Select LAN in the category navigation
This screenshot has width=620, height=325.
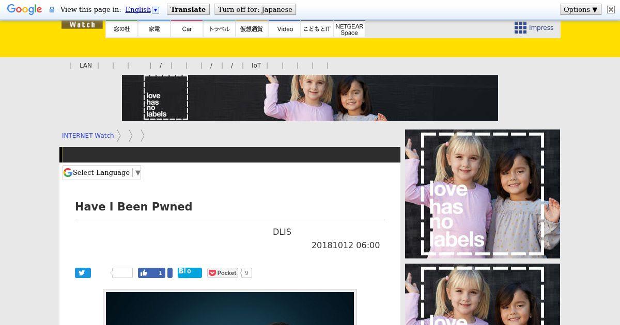tap(86, 66)
